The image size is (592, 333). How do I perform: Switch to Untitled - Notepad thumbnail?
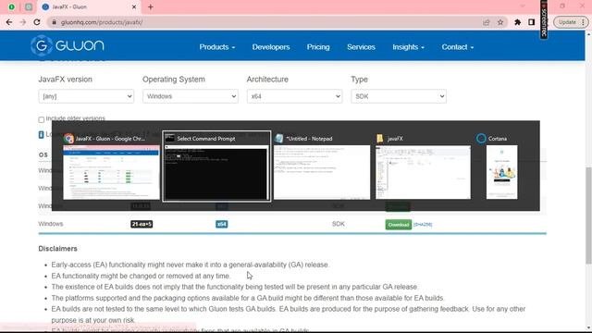click(322, 172)
